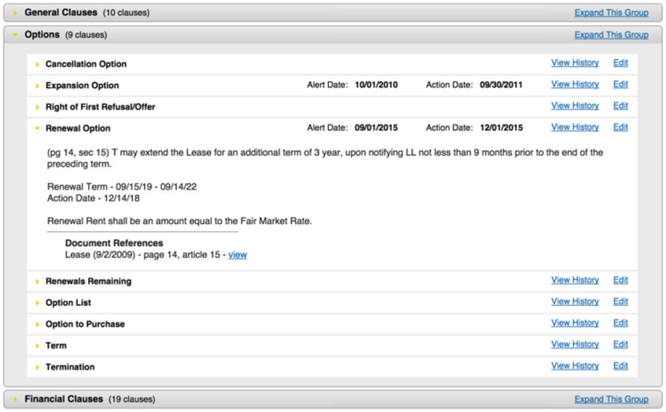Click the Option to Purchase title
The height and width of the screenshot is (412, 666).
tap(85, 325)
